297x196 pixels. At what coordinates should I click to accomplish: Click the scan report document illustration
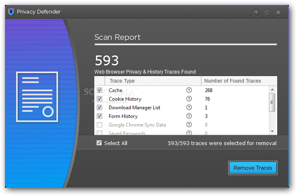pyautogui.click(x=37, y=97)
